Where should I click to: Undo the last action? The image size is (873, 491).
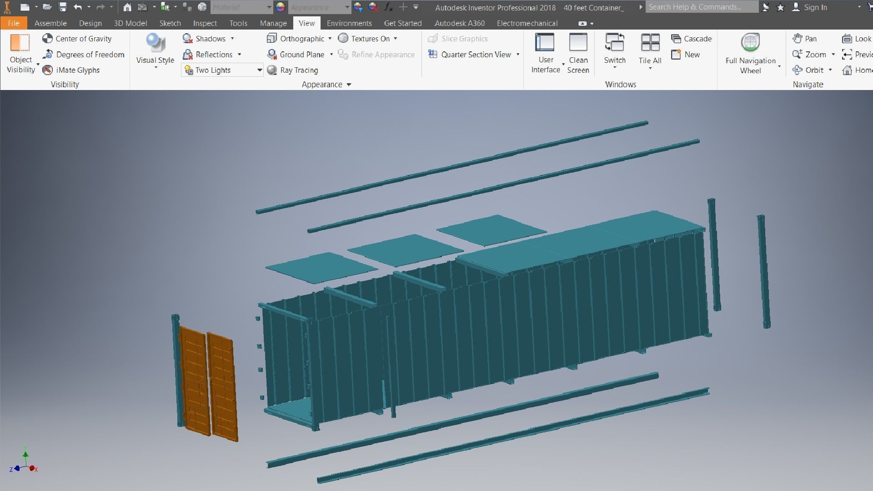pyautogui.click(x=78, y=7)
